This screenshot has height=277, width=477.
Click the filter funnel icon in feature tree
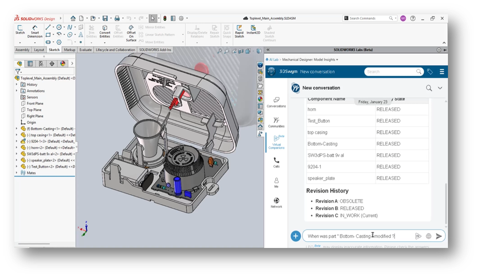pyautogui.click(x=18, y=71)
